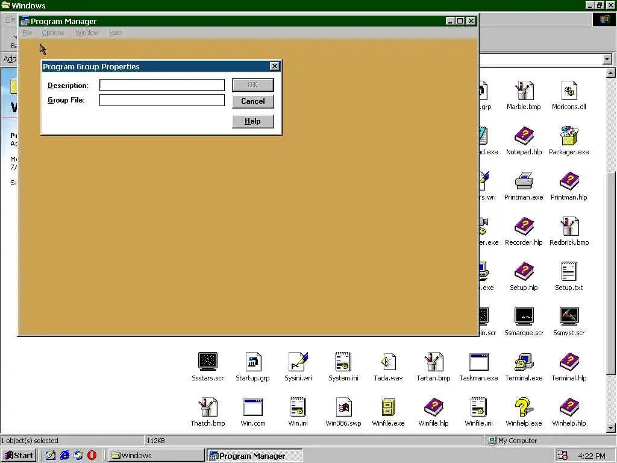
Task: Expand the Address bar dropdown arrow
Action: [607, 60]
